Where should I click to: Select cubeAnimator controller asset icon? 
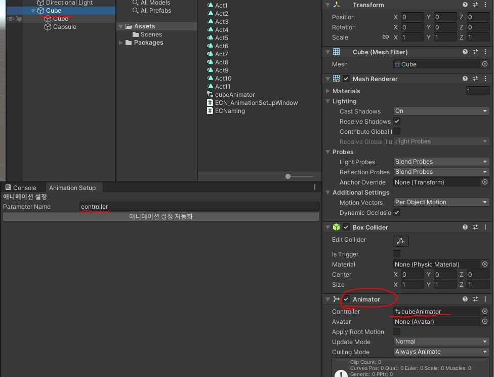pos(210,94)
